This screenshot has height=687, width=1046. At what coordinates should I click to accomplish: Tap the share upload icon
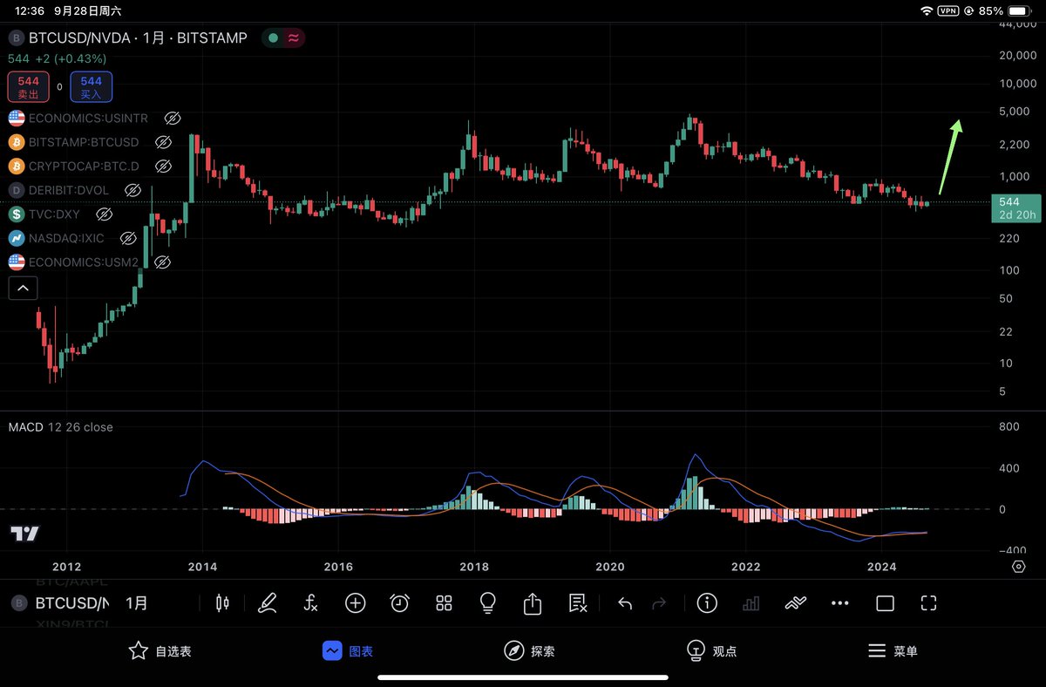pyautogui.click(x=533, y=602)
